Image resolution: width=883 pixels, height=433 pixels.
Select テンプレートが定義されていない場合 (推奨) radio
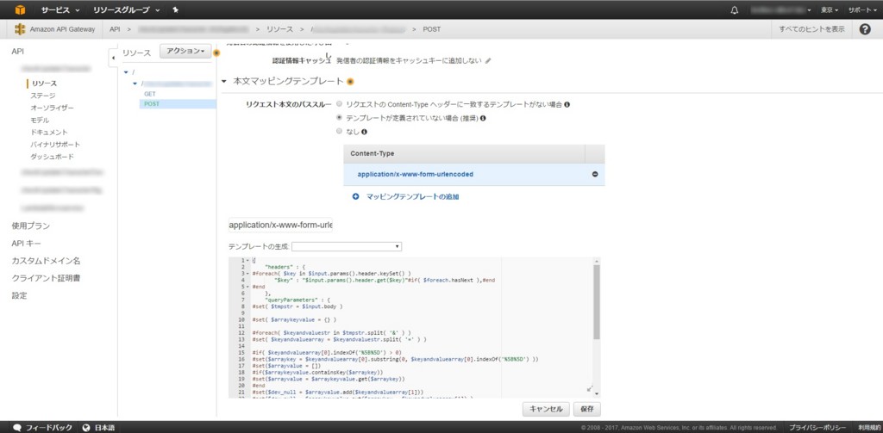coord(339,118)
